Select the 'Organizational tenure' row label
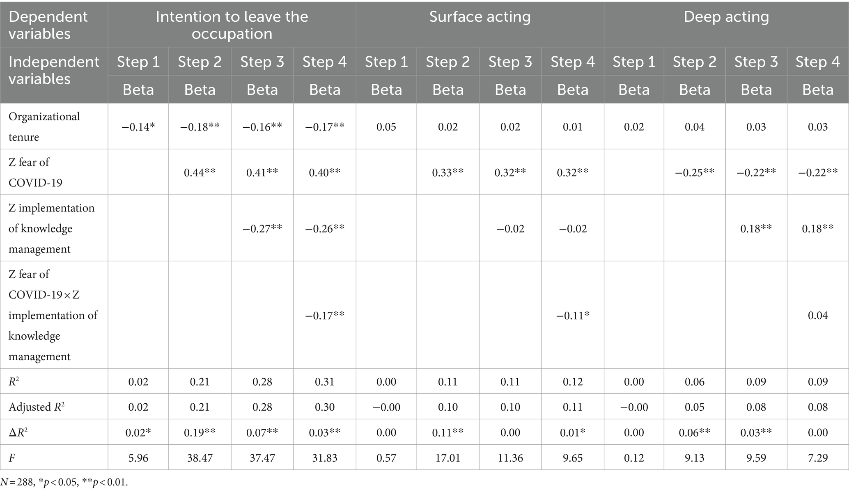This screenshot has height=492, width=849. (44, 126)
